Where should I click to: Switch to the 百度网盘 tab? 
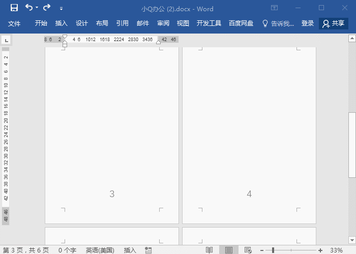pyautogui.click(x=241, y=23)
